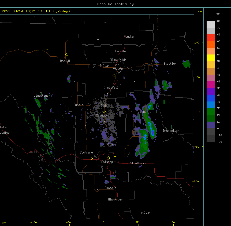231x226 pixels.
Task: Click the 57 value in dBZ legend
Action: coord(219,48)
